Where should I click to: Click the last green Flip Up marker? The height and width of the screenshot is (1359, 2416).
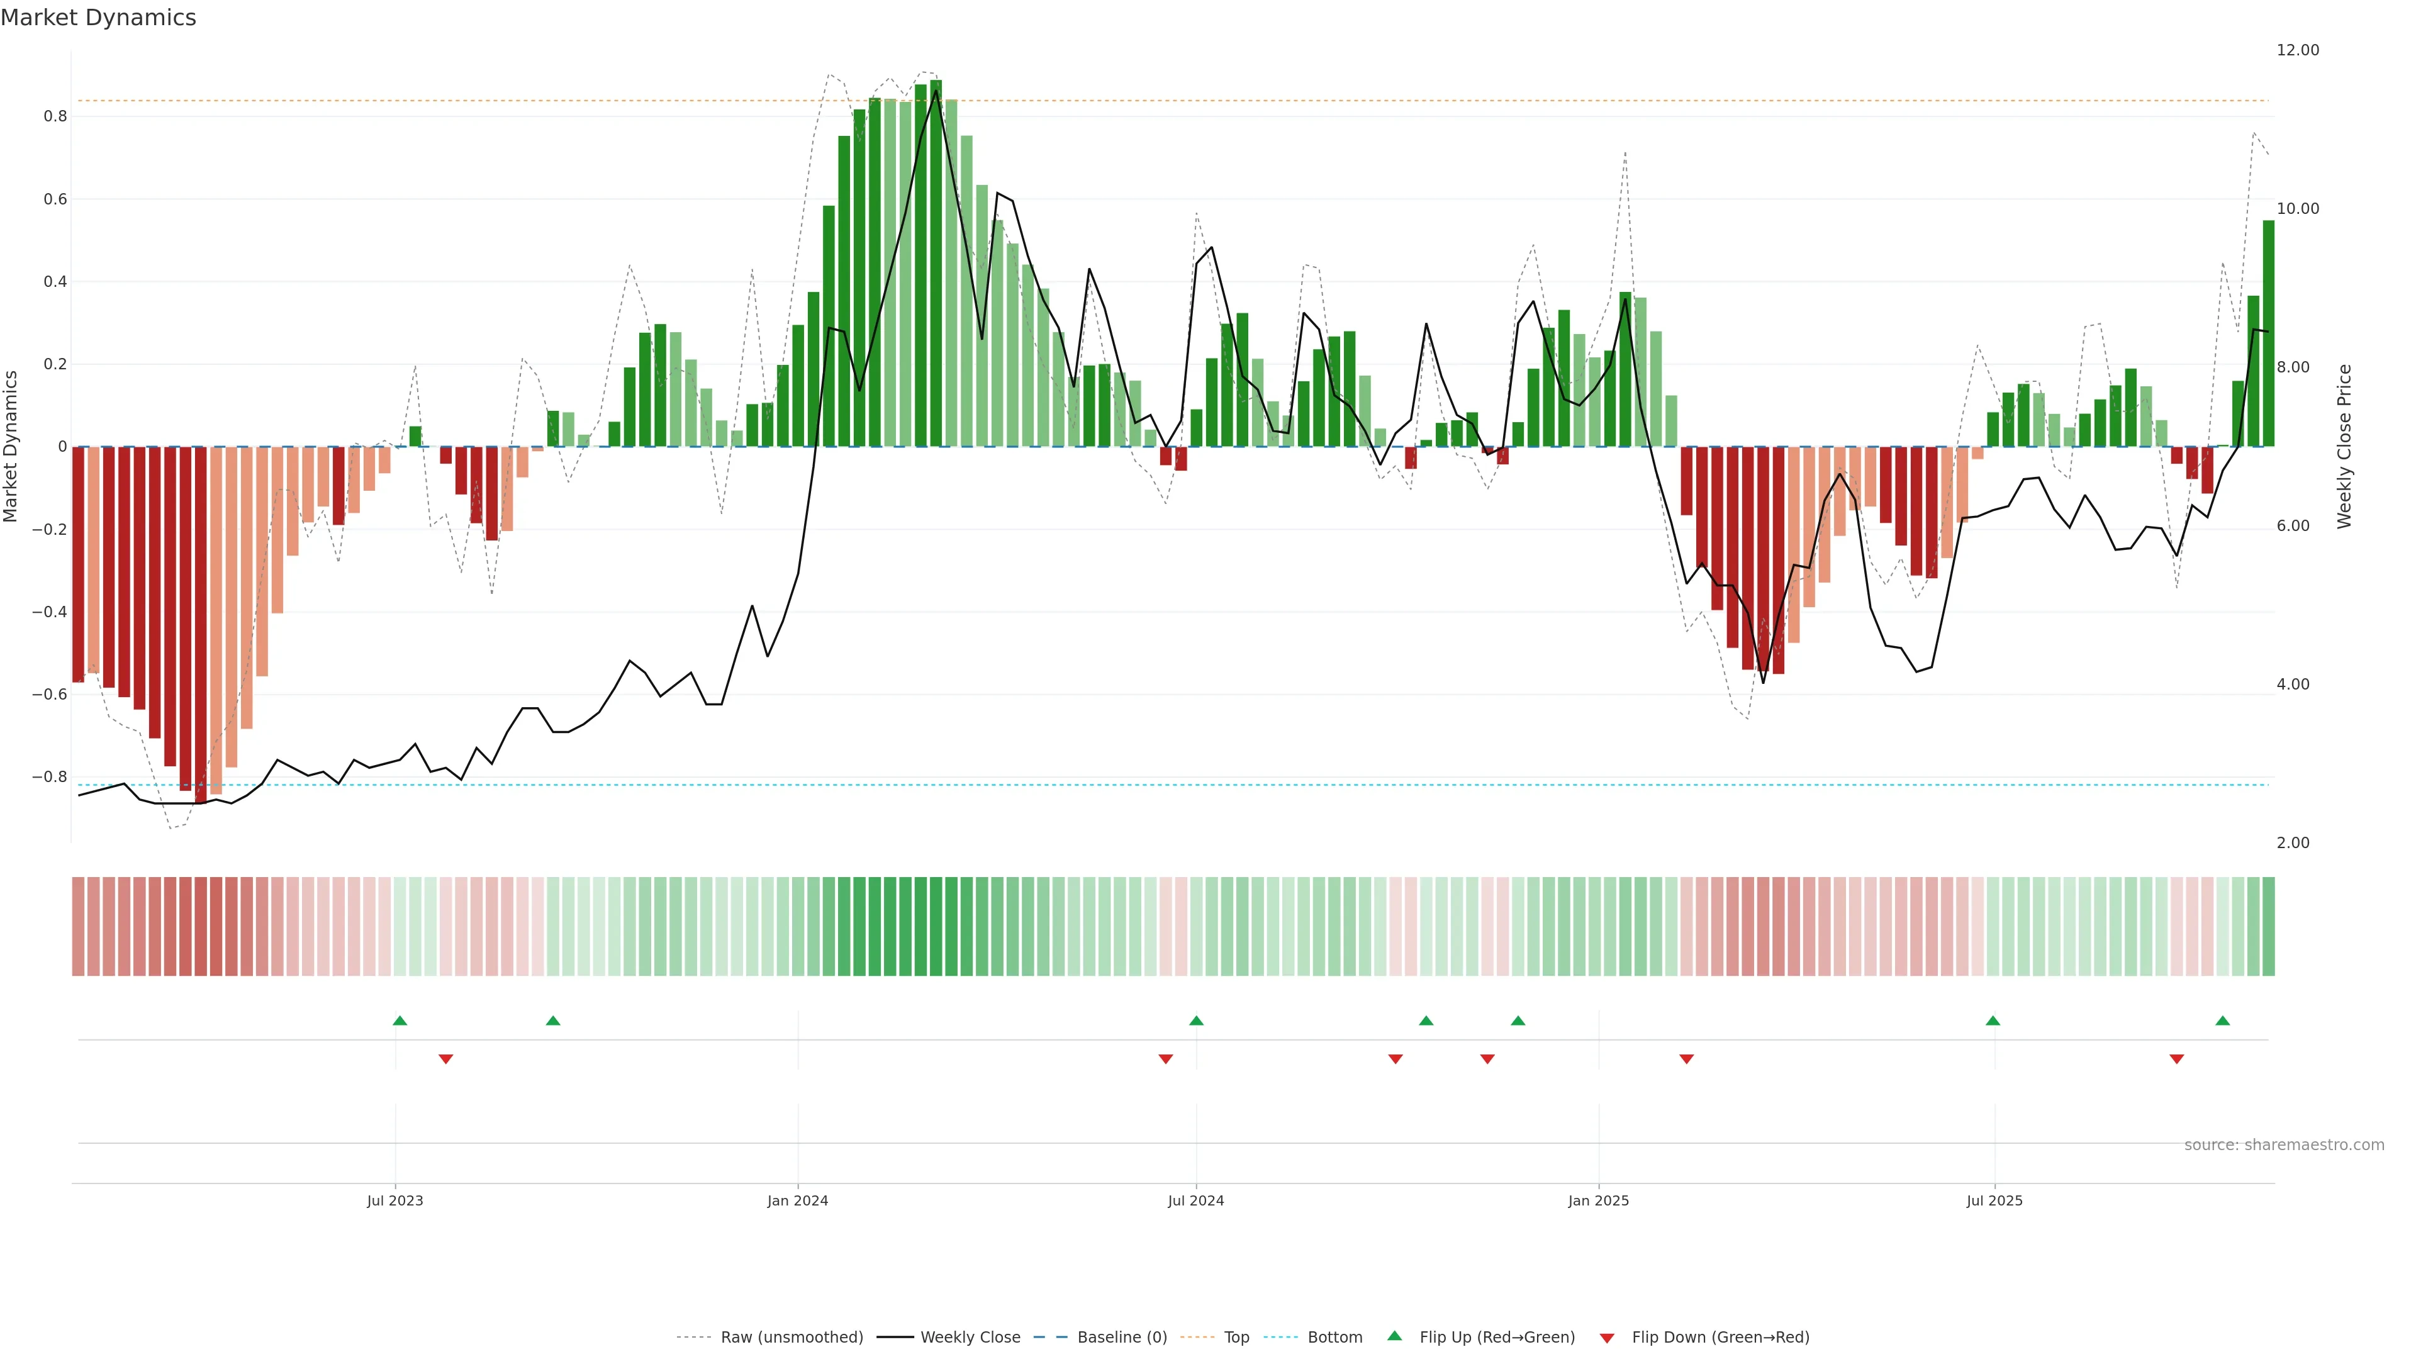click(x=2222, y=1021)
